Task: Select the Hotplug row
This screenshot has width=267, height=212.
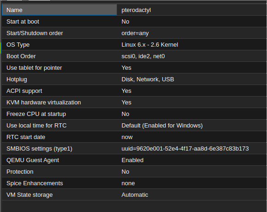Action: pos(134,79)
